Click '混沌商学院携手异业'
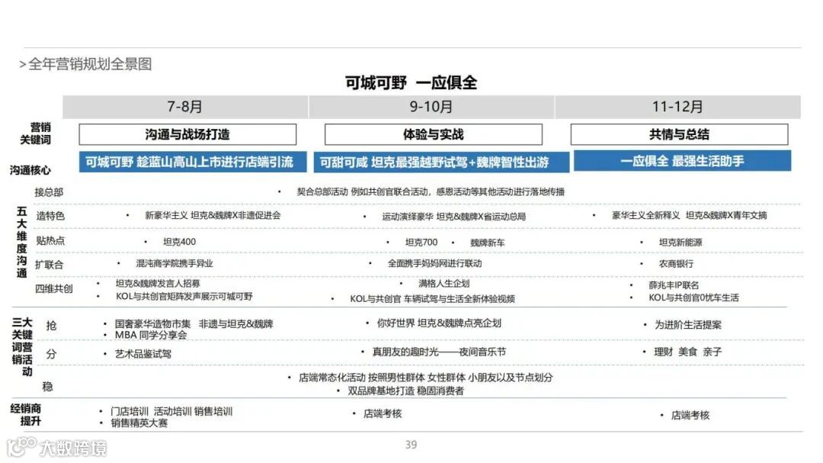823x463 pixels. 175,263
